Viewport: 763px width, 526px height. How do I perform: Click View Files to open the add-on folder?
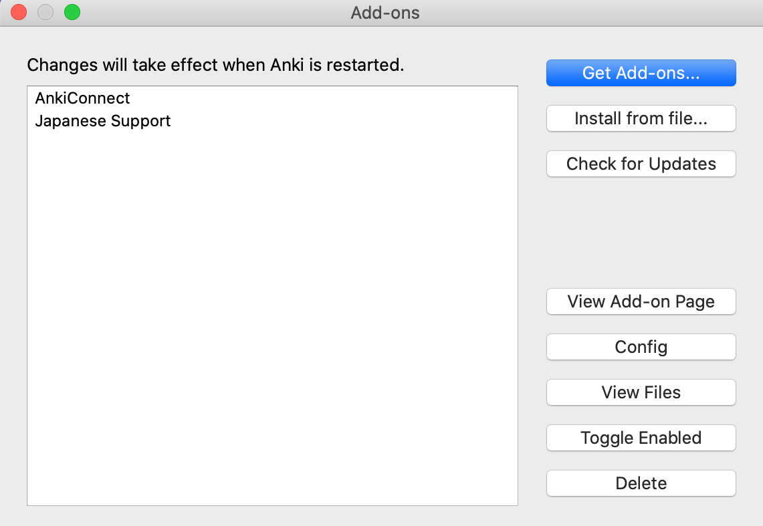[641, 392]
